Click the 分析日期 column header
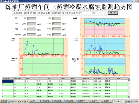 [x=99, y=78]
